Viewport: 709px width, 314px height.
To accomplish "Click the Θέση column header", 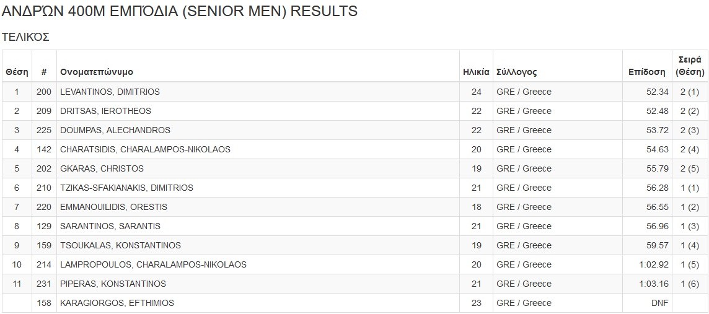I will (x=17, y=72).
